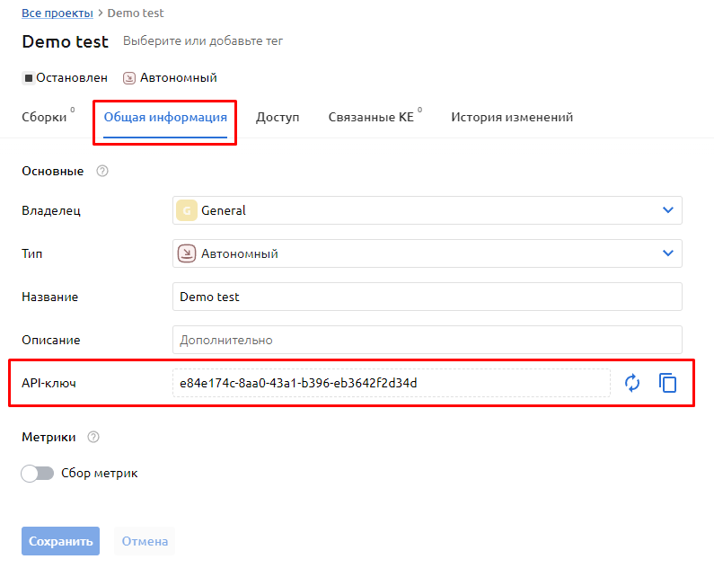Image resolution: width=714 pixels, height=568 pixels.
Task: Switch to the Сборки tab
Action: tap(44, 117)
